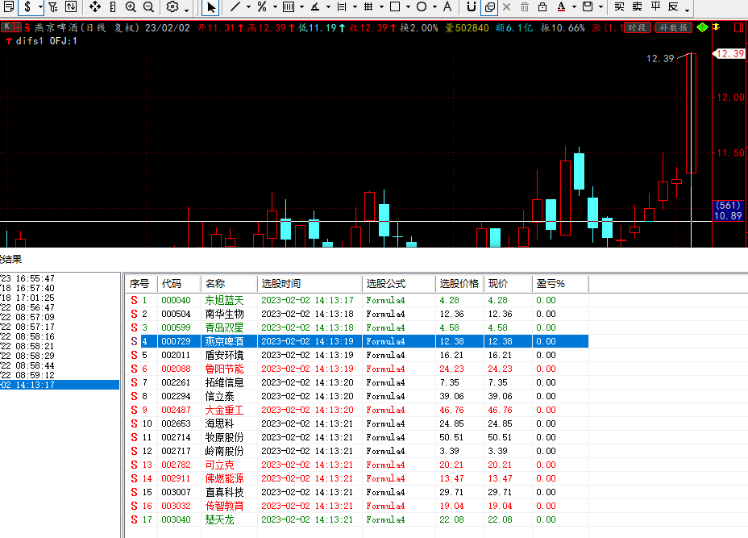Image resolution: width=748 pixels, height=538 pixels.
Task: Click the tall red 12.39 candlestick
Action: coord(691,113)
